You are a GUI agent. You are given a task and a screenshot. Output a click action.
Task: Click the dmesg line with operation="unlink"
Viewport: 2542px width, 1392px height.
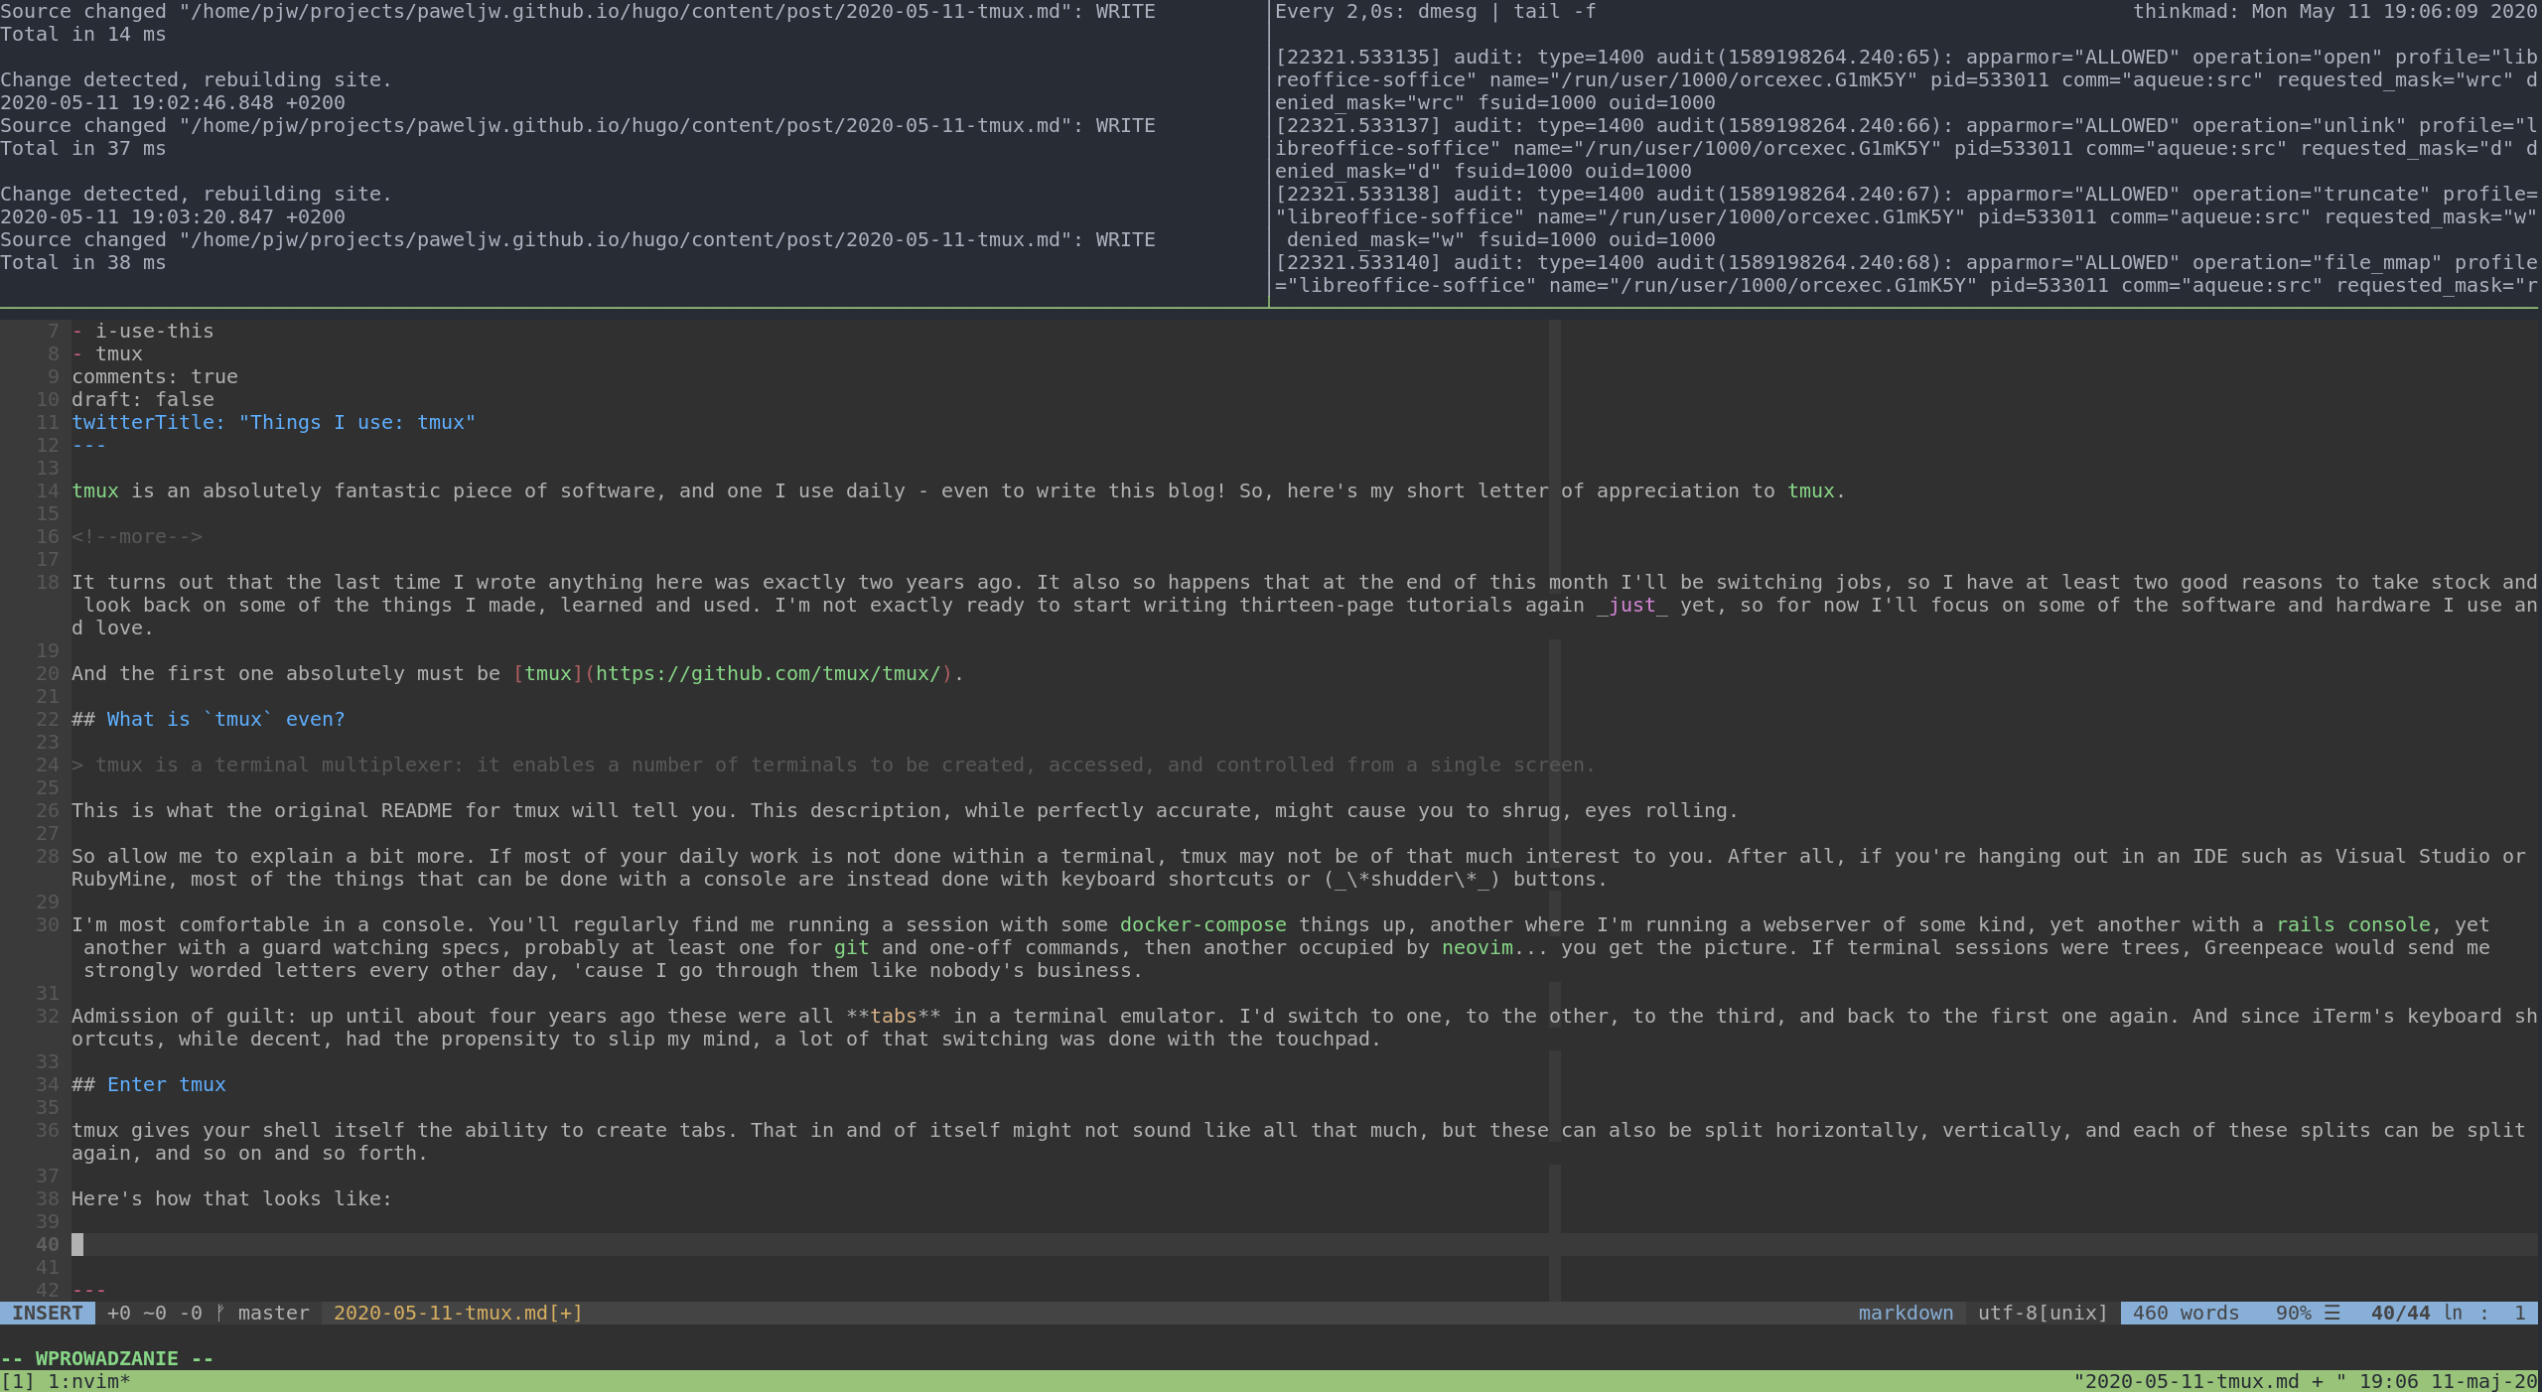[1906, 148]
